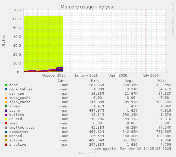Click the apps green legend swatch
Screen dimensions: 176x157
point(6,85)
